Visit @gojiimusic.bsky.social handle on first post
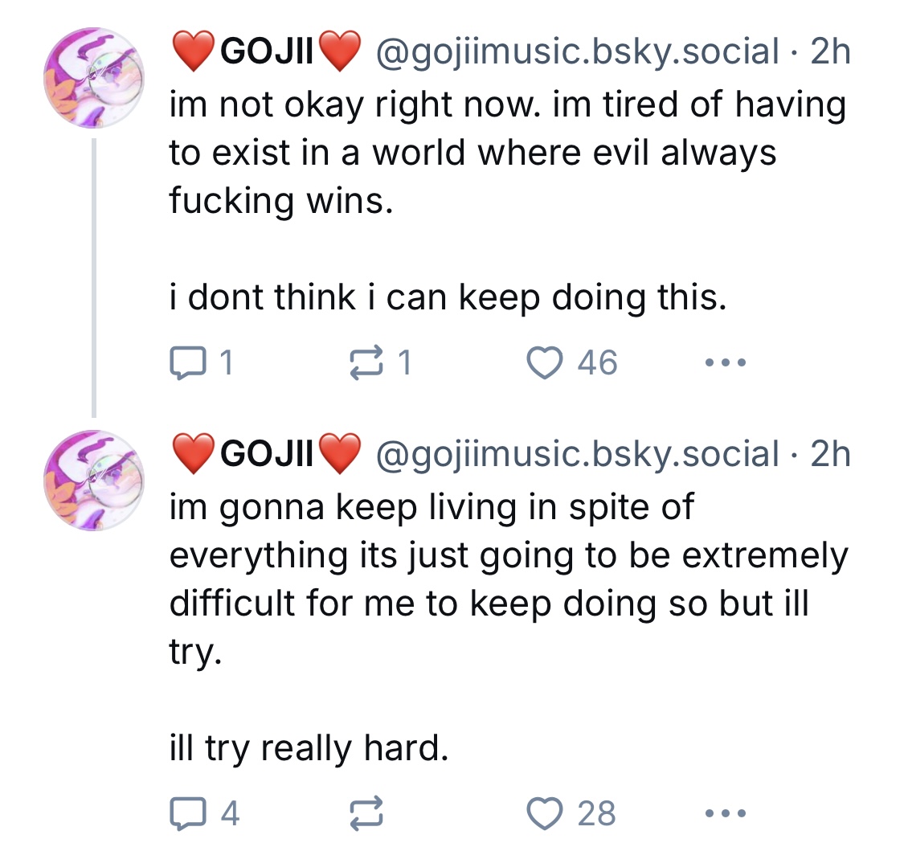This screenshot has height=843, width=904. pyautogui.click(x=575, y=52)
